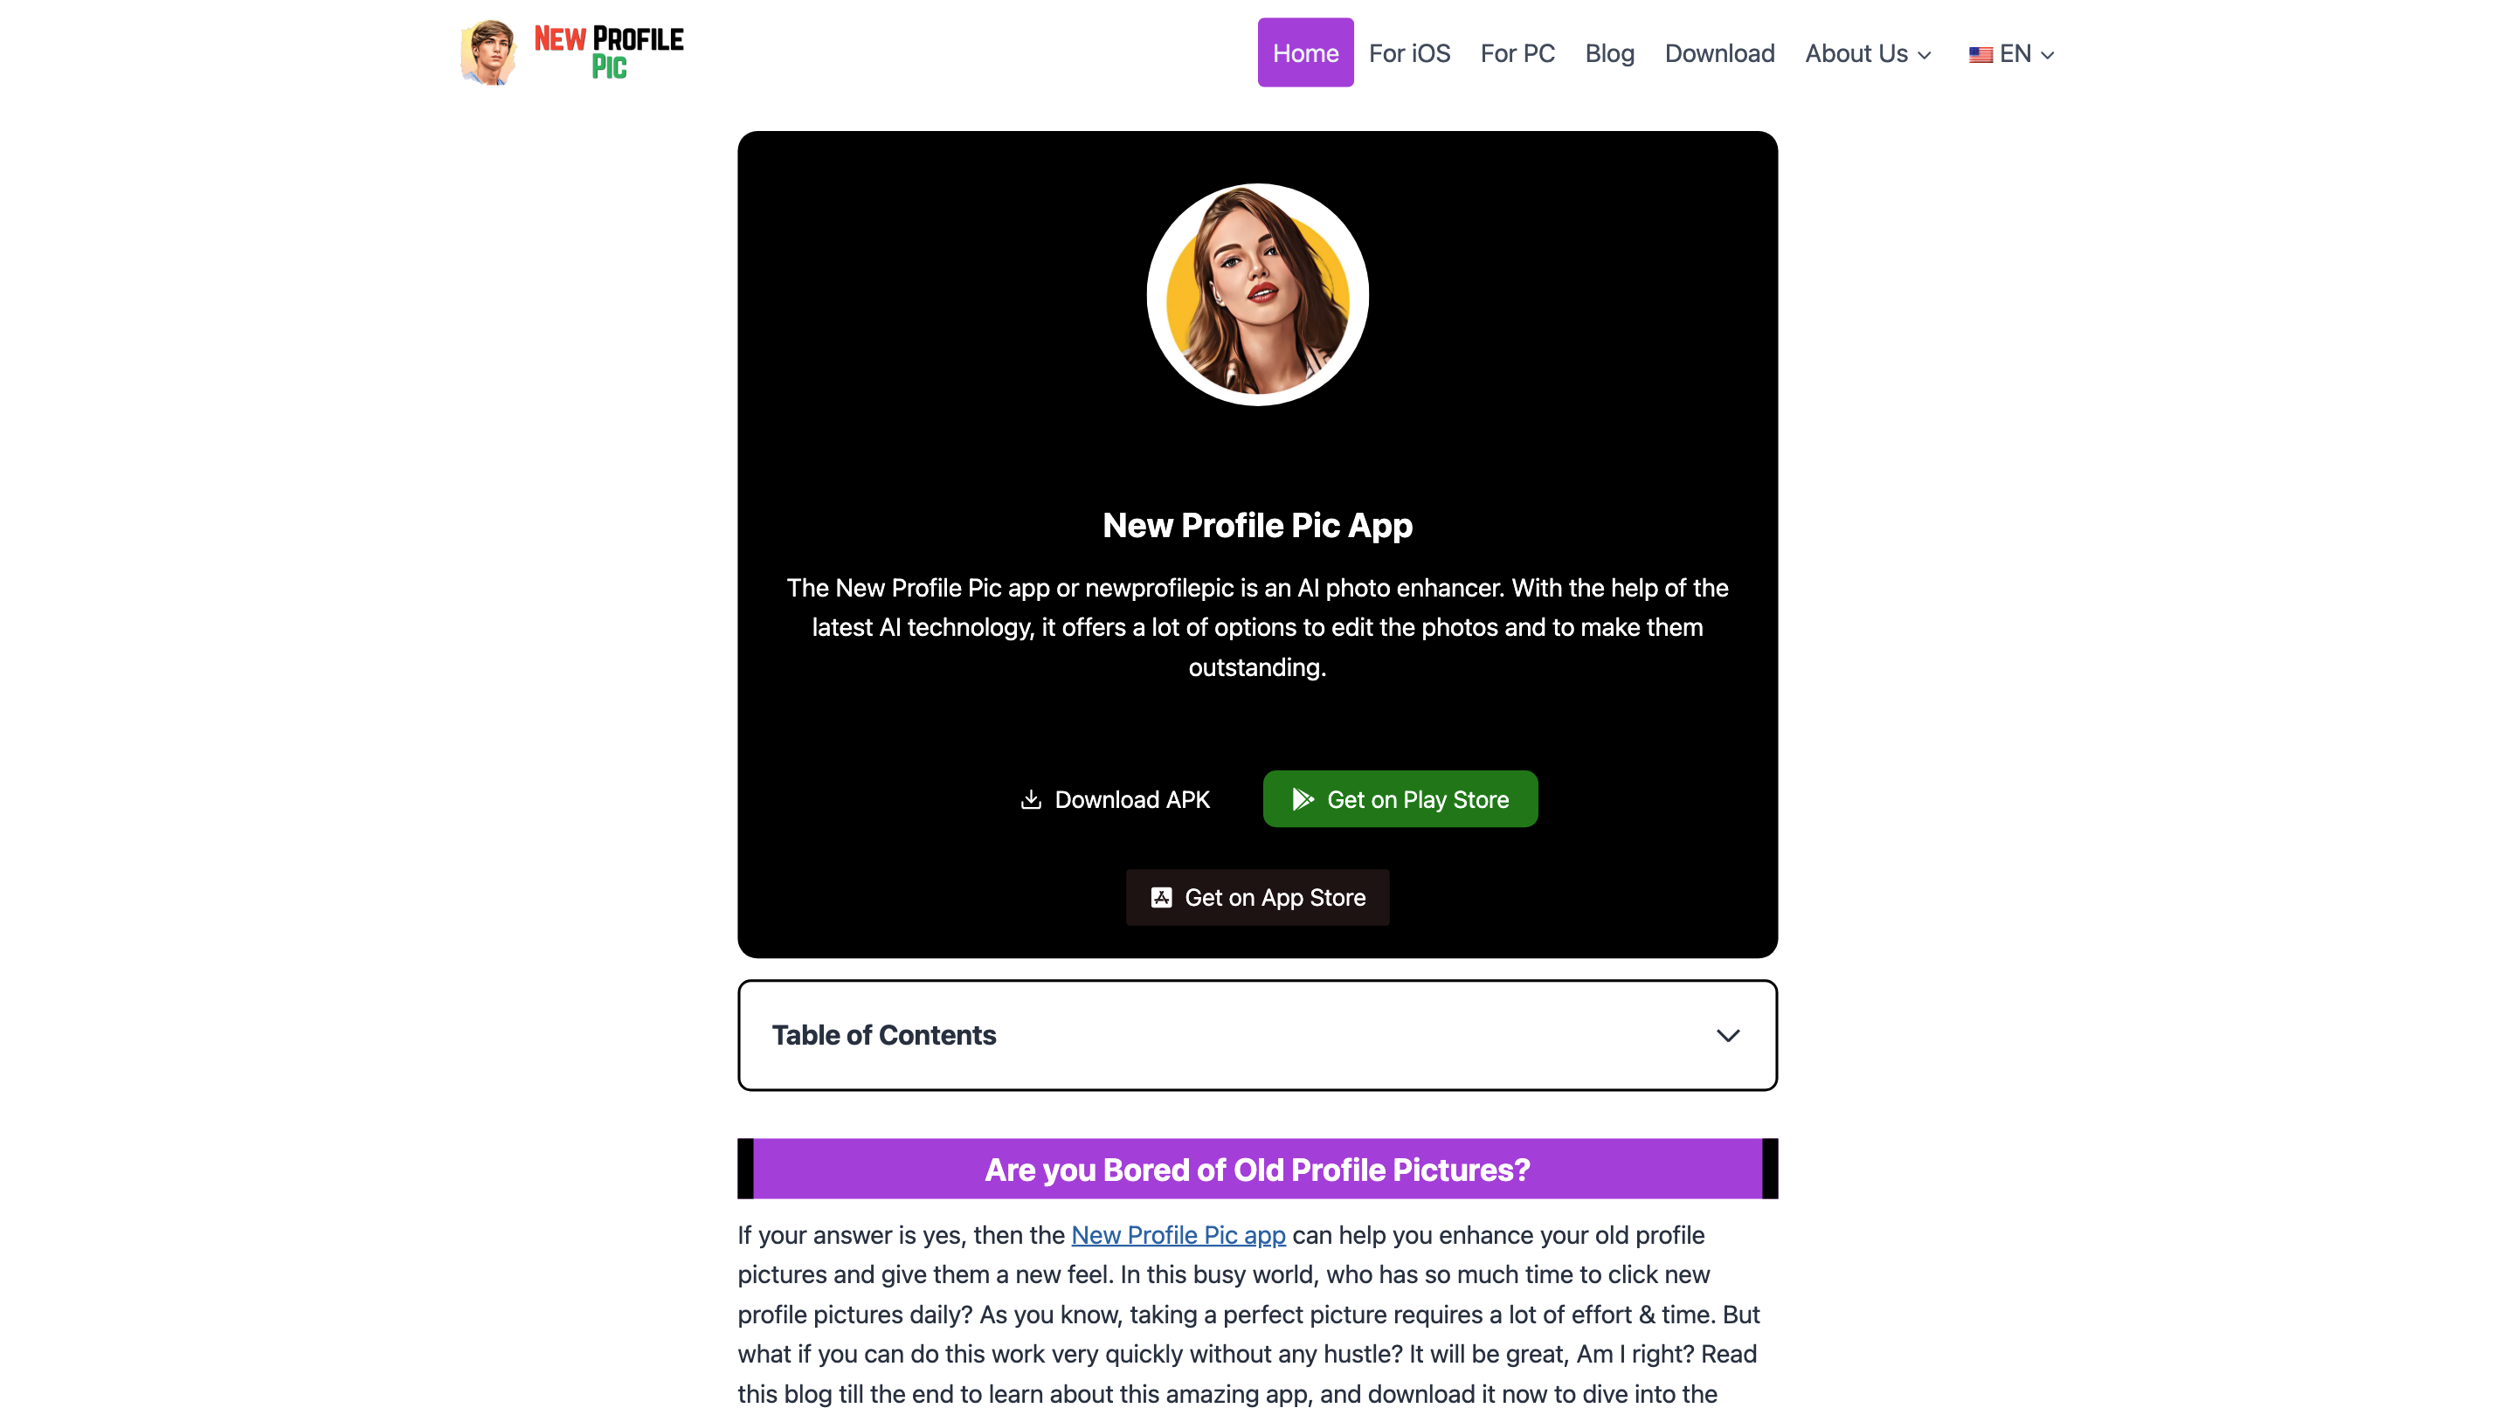Screen dimensions: 2516x1415
Task: Click the circular woman avatar image
Action: point(1257,294)
